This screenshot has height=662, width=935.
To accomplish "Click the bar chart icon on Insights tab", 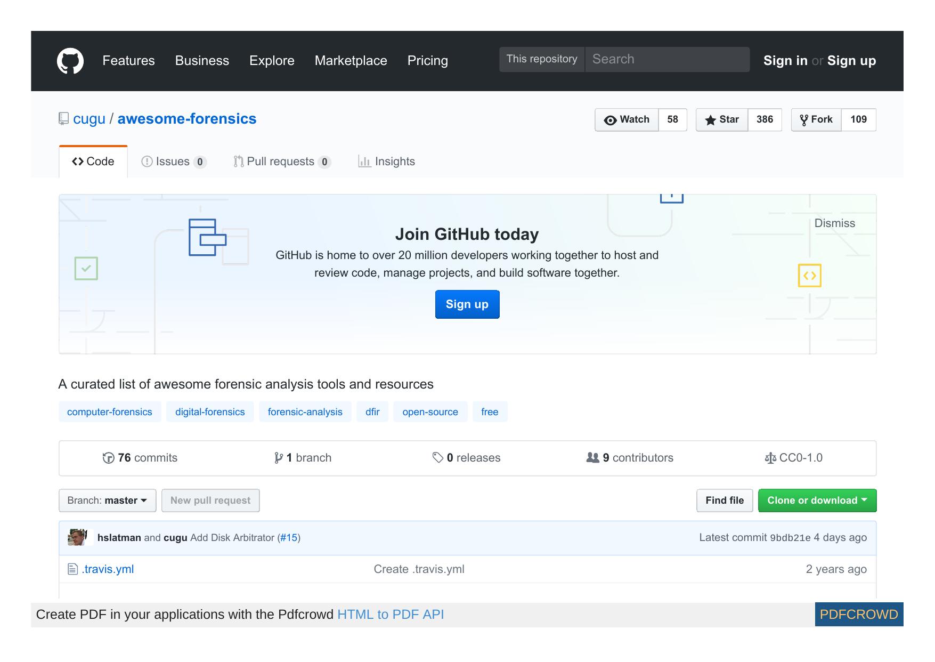I will tap(365, 162).
